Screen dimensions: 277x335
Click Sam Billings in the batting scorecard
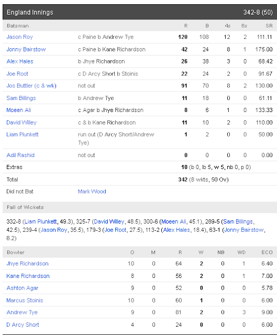coord(21,98)
